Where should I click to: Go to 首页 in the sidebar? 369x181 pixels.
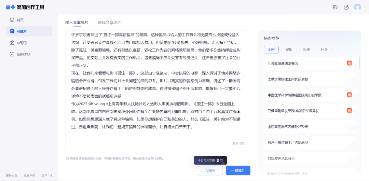[x=29, y=20]
